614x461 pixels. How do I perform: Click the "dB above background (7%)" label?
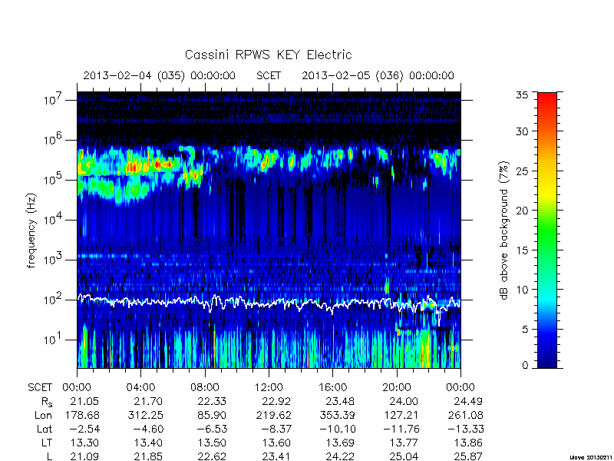pos(504,230)
